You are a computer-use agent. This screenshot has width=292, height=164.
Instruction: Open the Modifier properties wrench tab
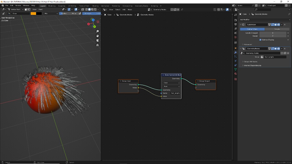click(x=236, y=52)
